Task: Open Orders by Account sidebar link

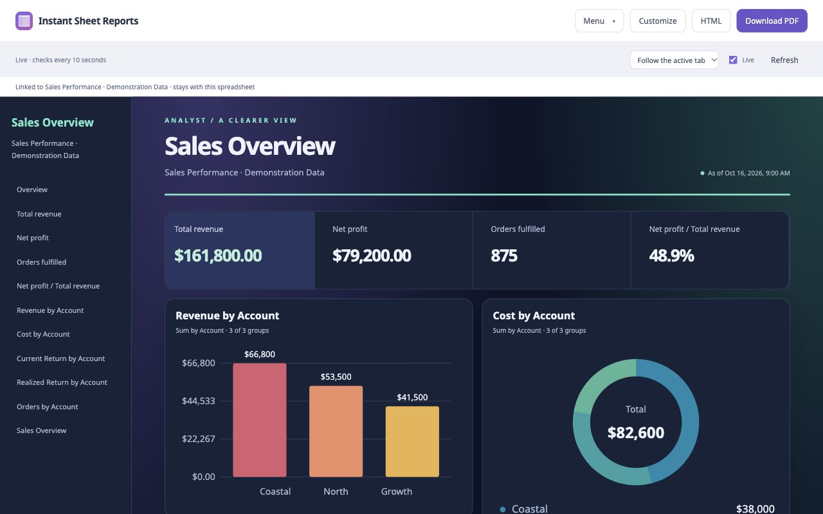Action: point(47,407)
